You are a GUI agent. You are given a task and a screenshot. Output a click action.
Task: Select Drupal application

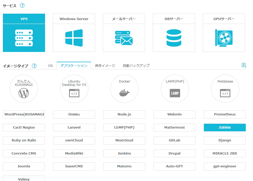point(174,153)
